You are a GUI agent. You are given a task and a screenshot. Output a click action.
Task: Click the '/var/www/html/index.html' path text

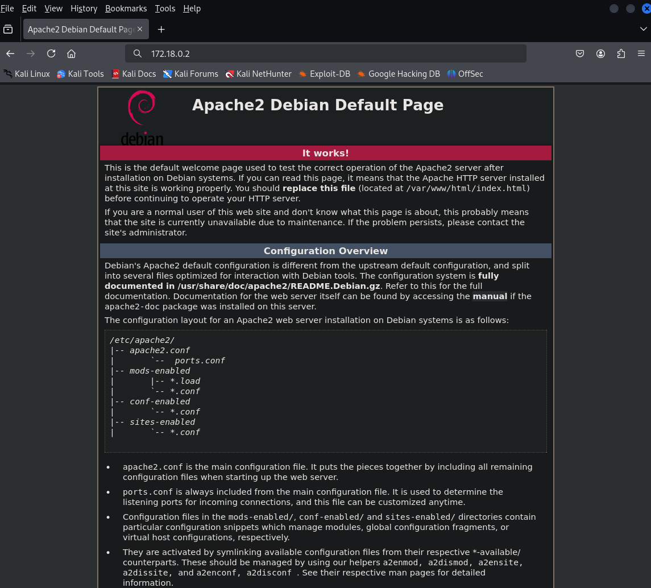tap(466, 188)
